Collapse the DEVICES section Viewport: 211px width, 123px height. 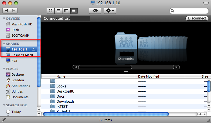coord(4,18)
